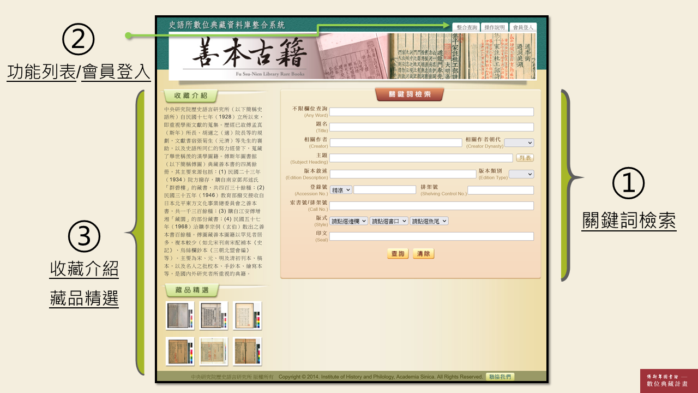Open the 請點選書口 style dropdown

click(x=389, y=221)
